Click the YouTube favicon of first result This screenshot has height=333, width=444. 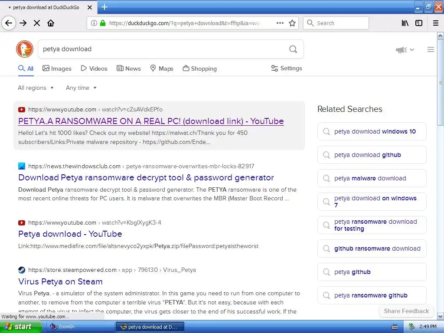pos(22,110)
